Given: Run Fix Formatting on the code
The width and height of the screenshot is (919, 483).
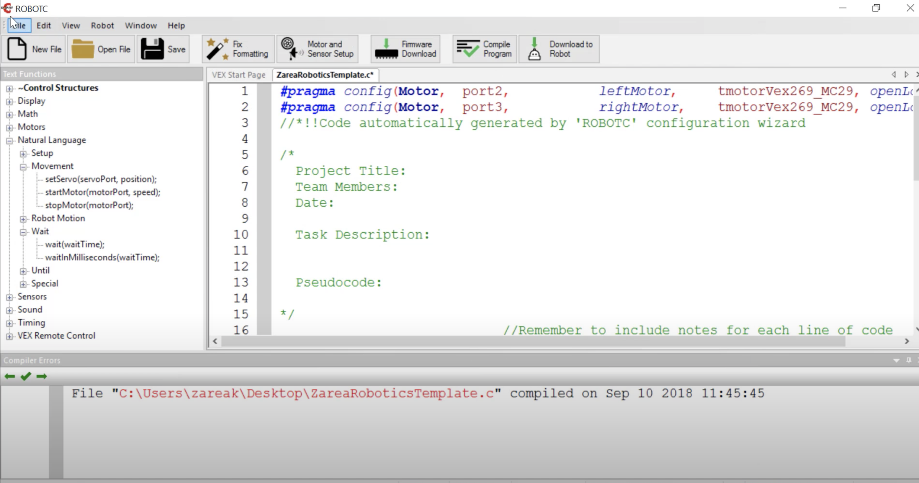Looking at the screenshot, I should [x=237, y=49].
